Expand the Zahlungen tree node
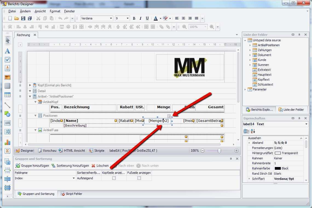 pos(250,50)
